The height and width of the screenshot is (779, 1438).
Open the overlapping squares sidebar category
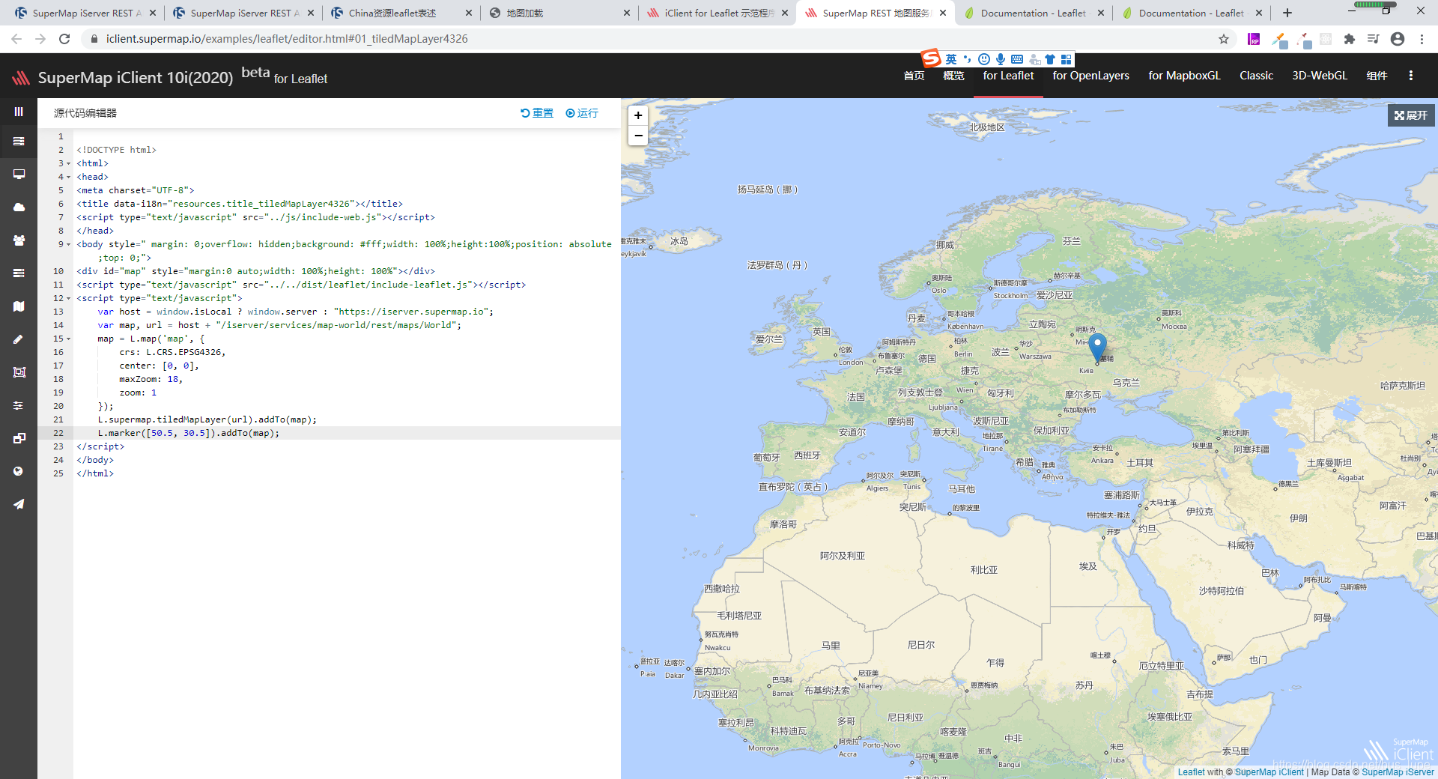(19, 438)
